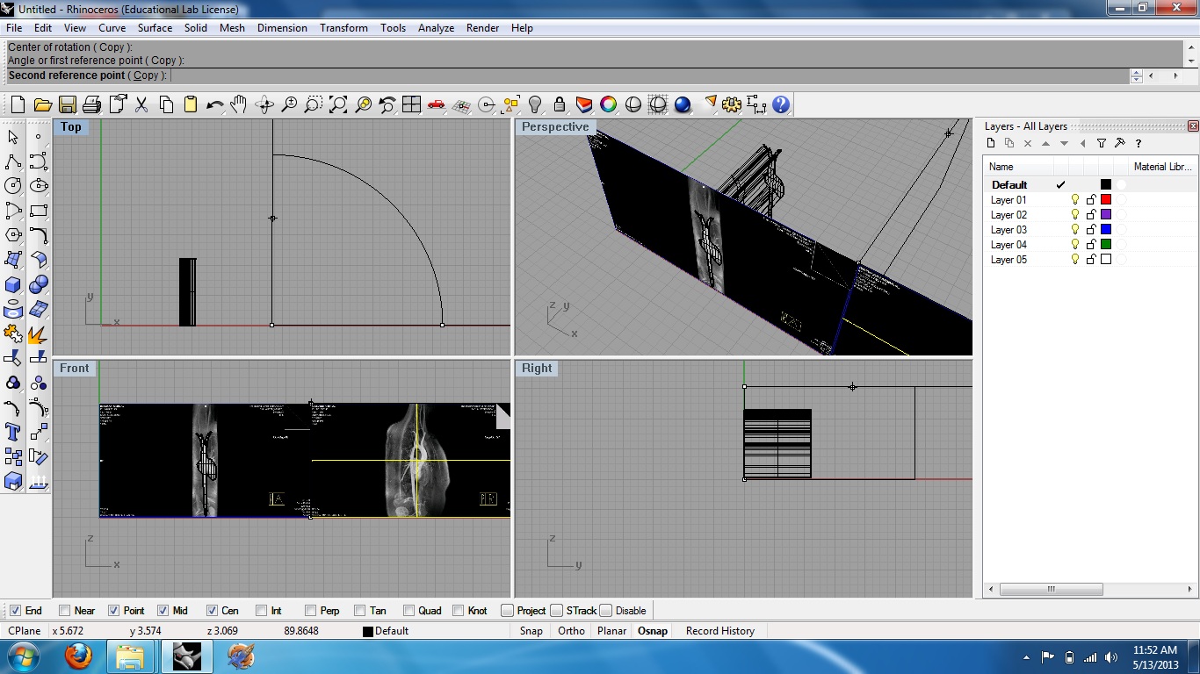Click the Print icon in toolbar
Screen dimensions: 1200x674
click(91, 105)
